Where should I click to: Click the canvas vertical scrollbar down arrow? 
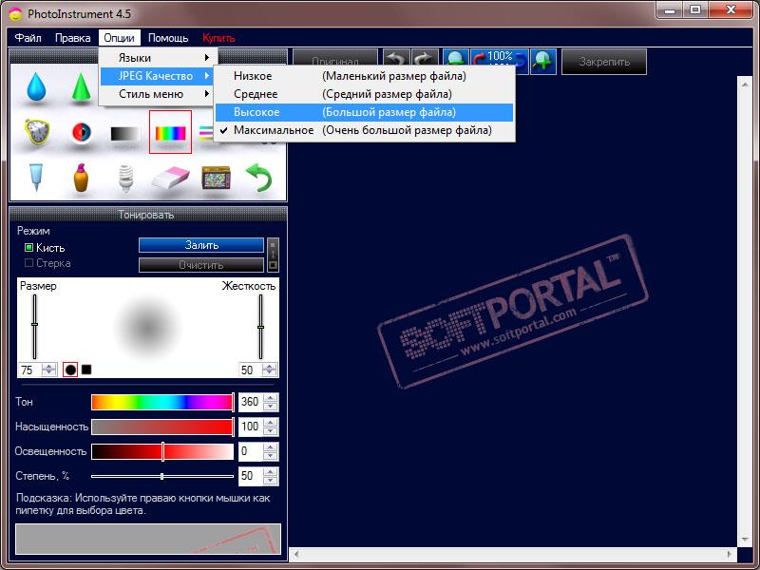pyautogui.click(x=745, y=540)
